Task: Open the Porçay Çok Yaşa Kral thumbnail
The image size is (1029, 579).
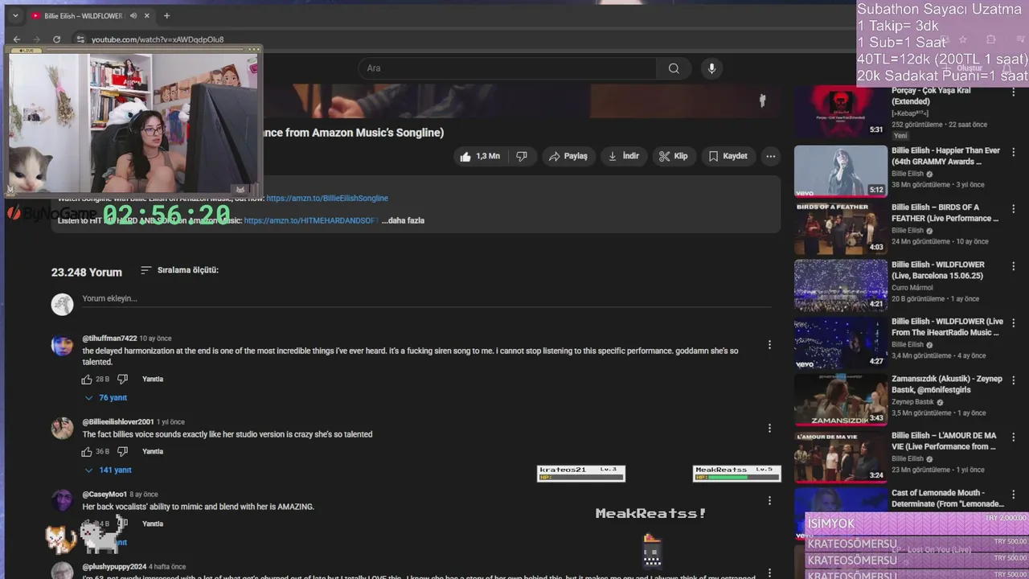Action: pos(841,112)
